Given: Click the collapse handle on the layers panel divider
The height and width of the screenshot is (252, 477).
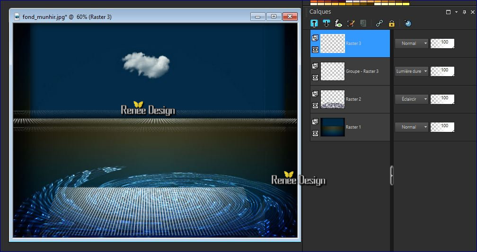Looking at the screenshot, I should pyautogui.click(x=392, y=175).
